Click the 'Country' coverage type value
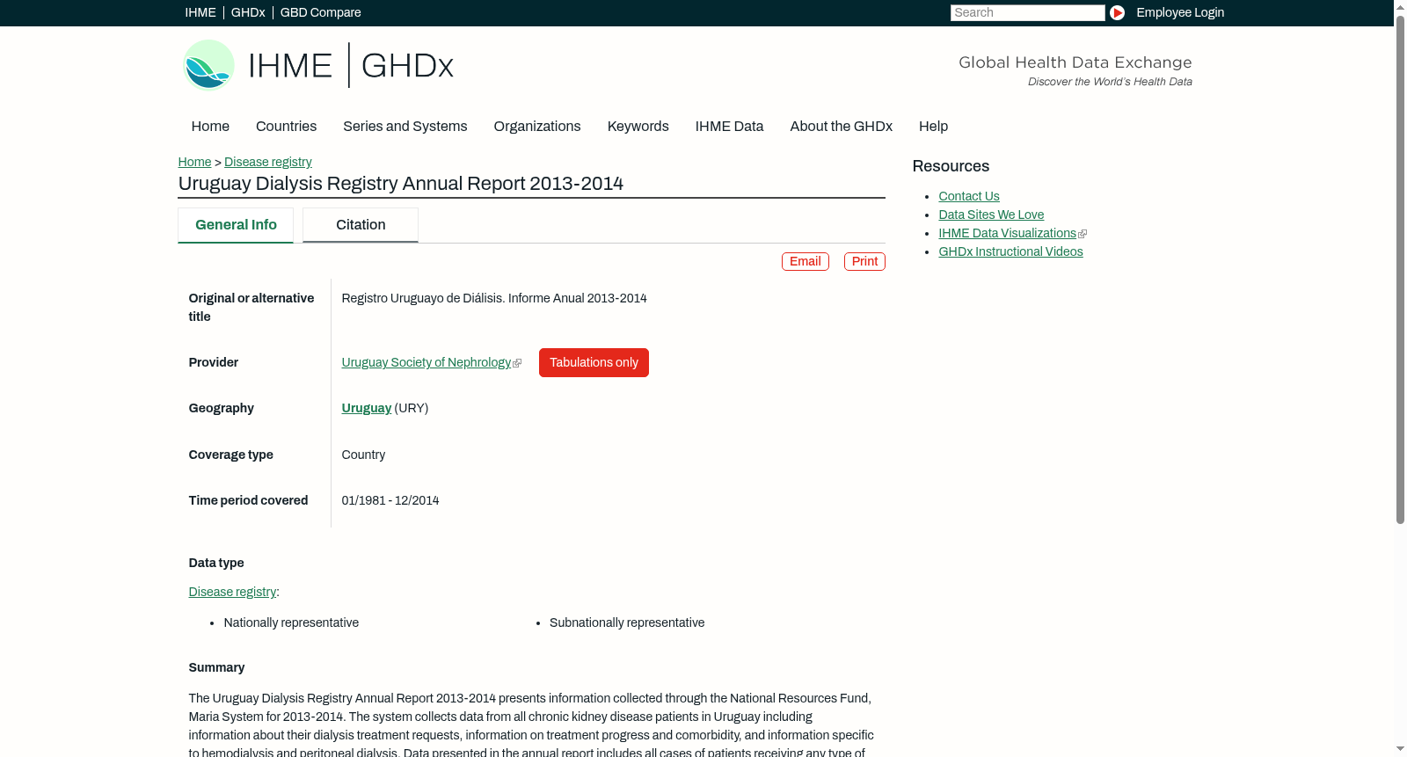Viewport: 1407px width, 757px height. click(x=363, y=455)
